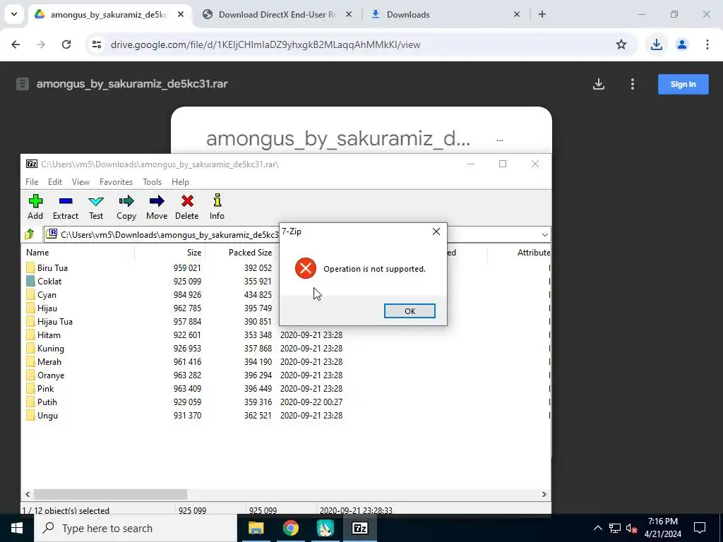Screen dimensions: 723x542
Task: Open Chrome from the taskbar
Action: (x=290, y=528)
